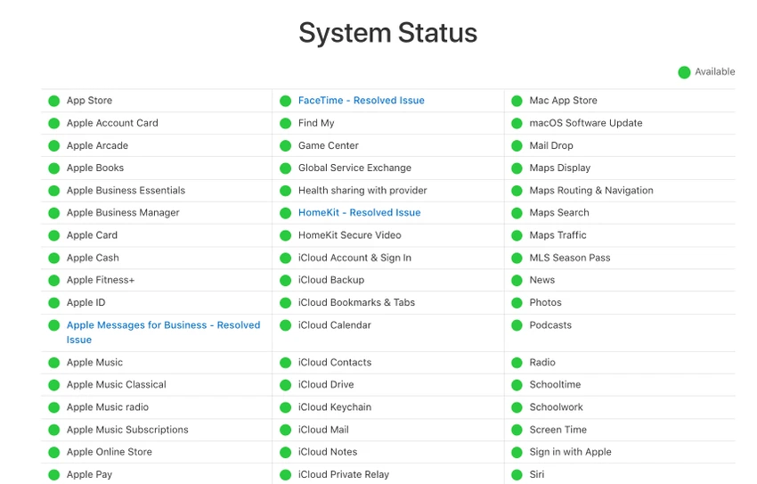Click green status dot beside App Store
This screenshot has width=757, height=484.
(54, 101)
